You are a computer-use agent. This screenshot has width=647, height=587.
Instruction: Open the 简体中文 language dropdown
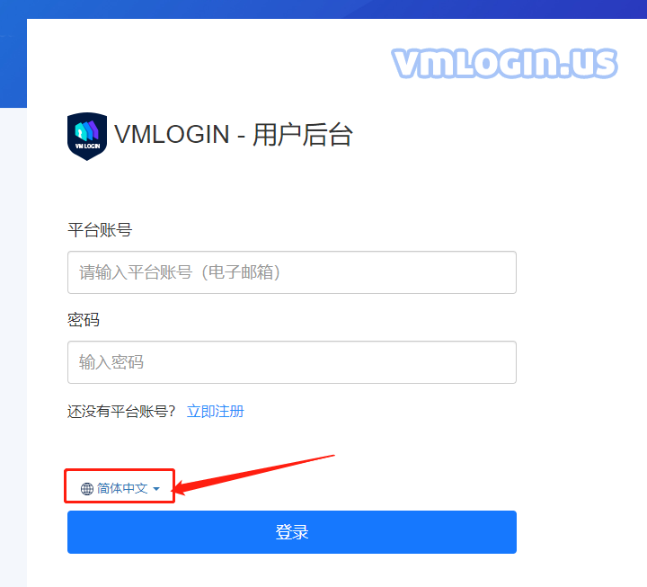click(x=120, y=489)
